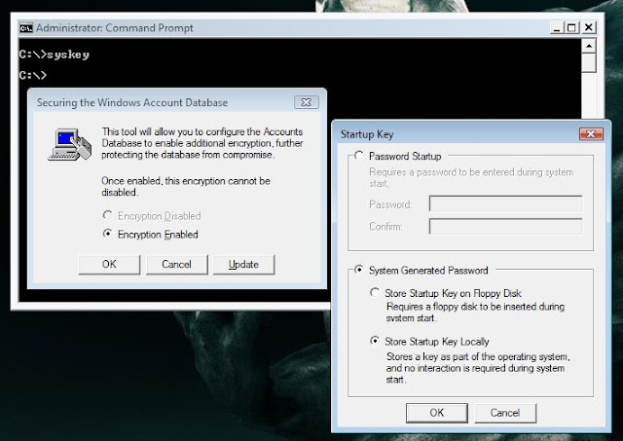This screenshot has height=441, width=623.
Task: Click the Update button
Action: pos(243,264)
